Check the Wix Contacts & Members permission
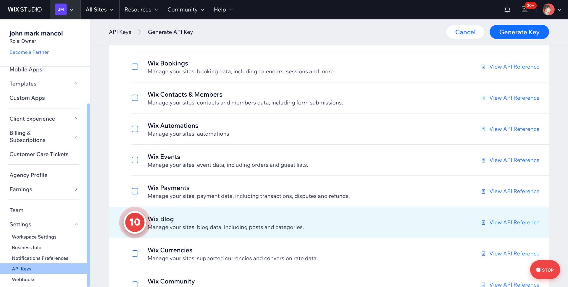 coord(135,98)
